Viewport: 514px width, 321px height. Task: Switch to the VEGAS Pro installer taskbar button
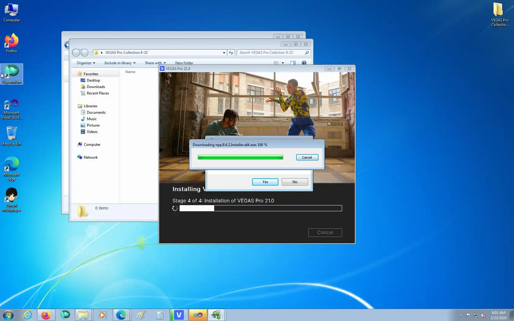point(179,315)
